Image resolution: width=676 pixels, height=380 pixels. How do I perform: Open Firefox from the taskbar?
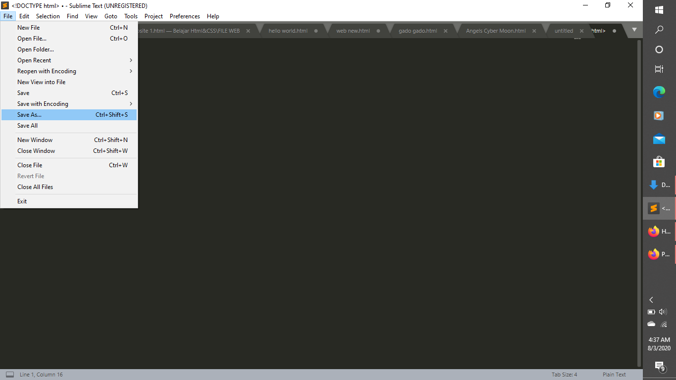point(654,231)
